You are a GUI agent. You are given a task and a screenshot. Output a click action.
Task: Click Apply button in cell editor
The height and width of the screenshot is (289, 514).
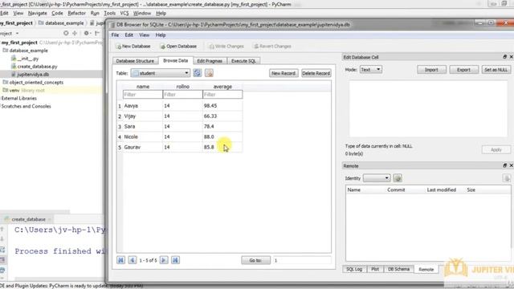coord(496,149)
